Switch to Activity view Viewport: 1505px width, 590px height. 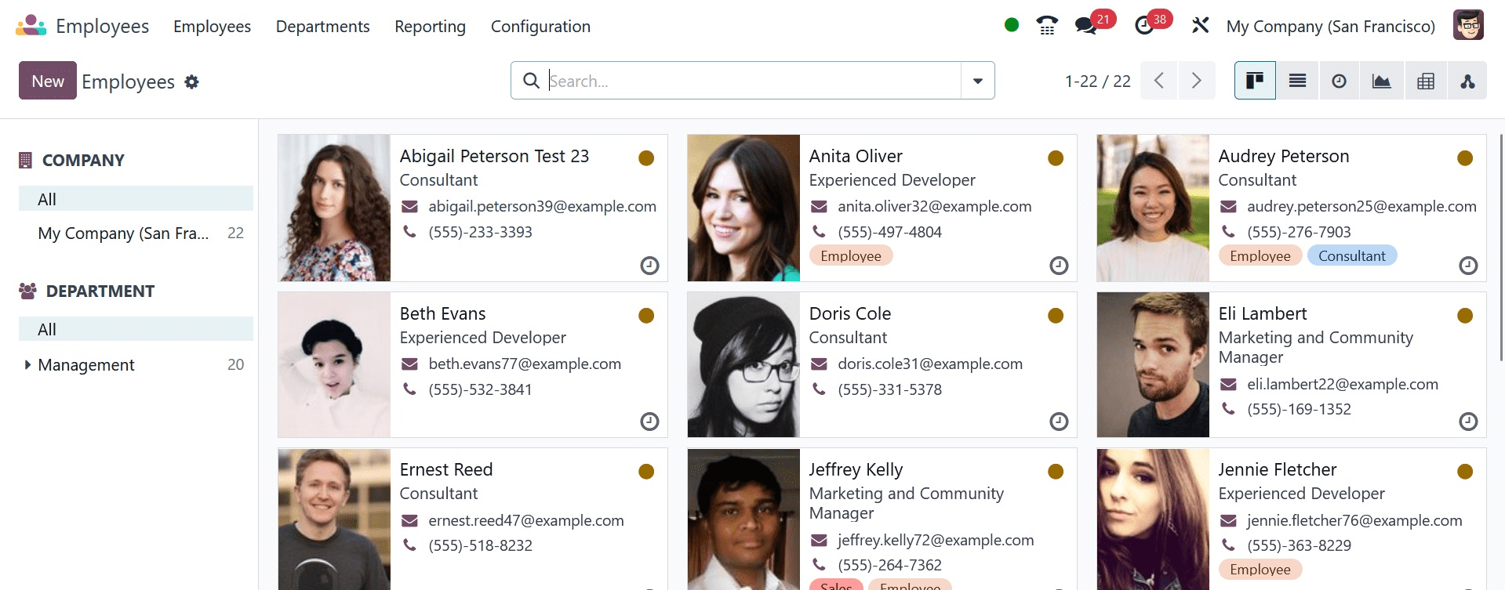click(1340, 81)
